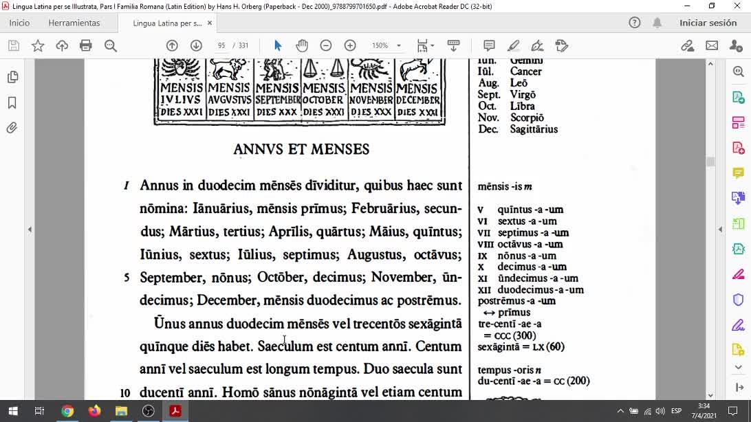Print the document with printer icon
The height and width of the screenshot is (422, 751).
(86, 45)
